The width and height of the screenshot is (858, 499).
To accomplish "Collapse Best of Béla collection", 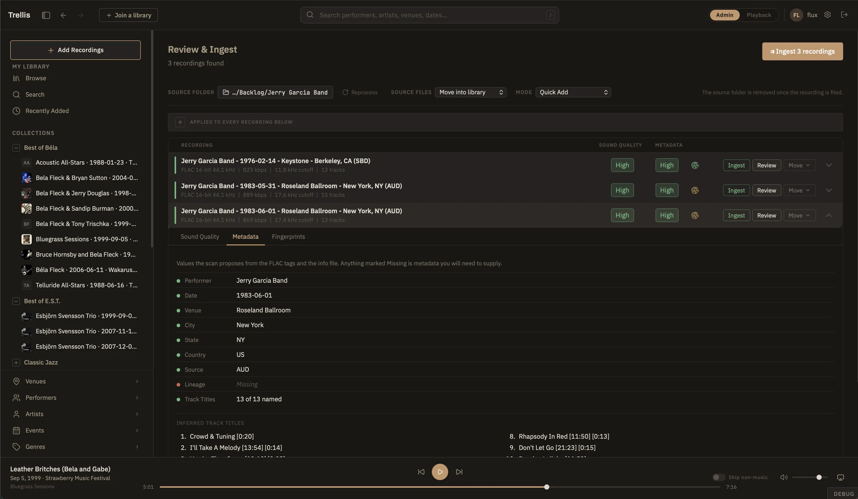I will [16, 148].
